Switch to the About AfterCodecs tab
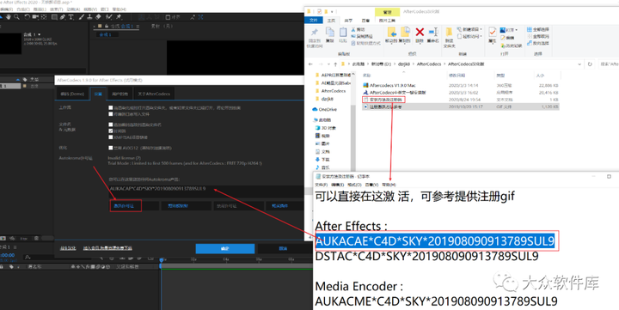Image resolution: width=619 pixels, height=310 pixels. click(x=154, y=94)
